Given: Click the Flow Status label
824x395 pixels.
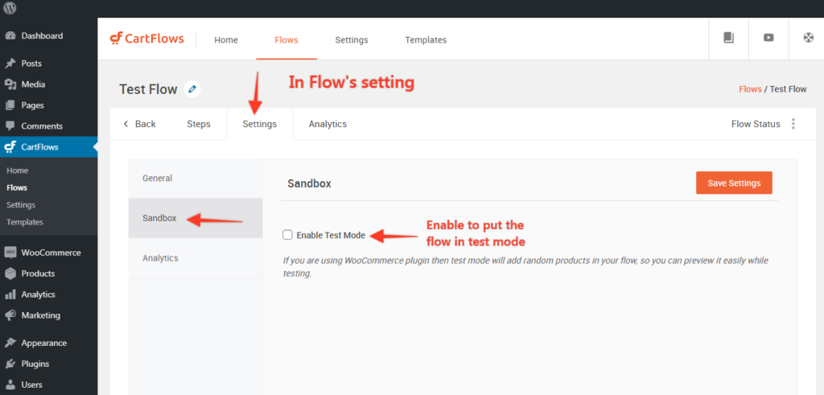Looking at the screenshot, I should coord(756,124).
